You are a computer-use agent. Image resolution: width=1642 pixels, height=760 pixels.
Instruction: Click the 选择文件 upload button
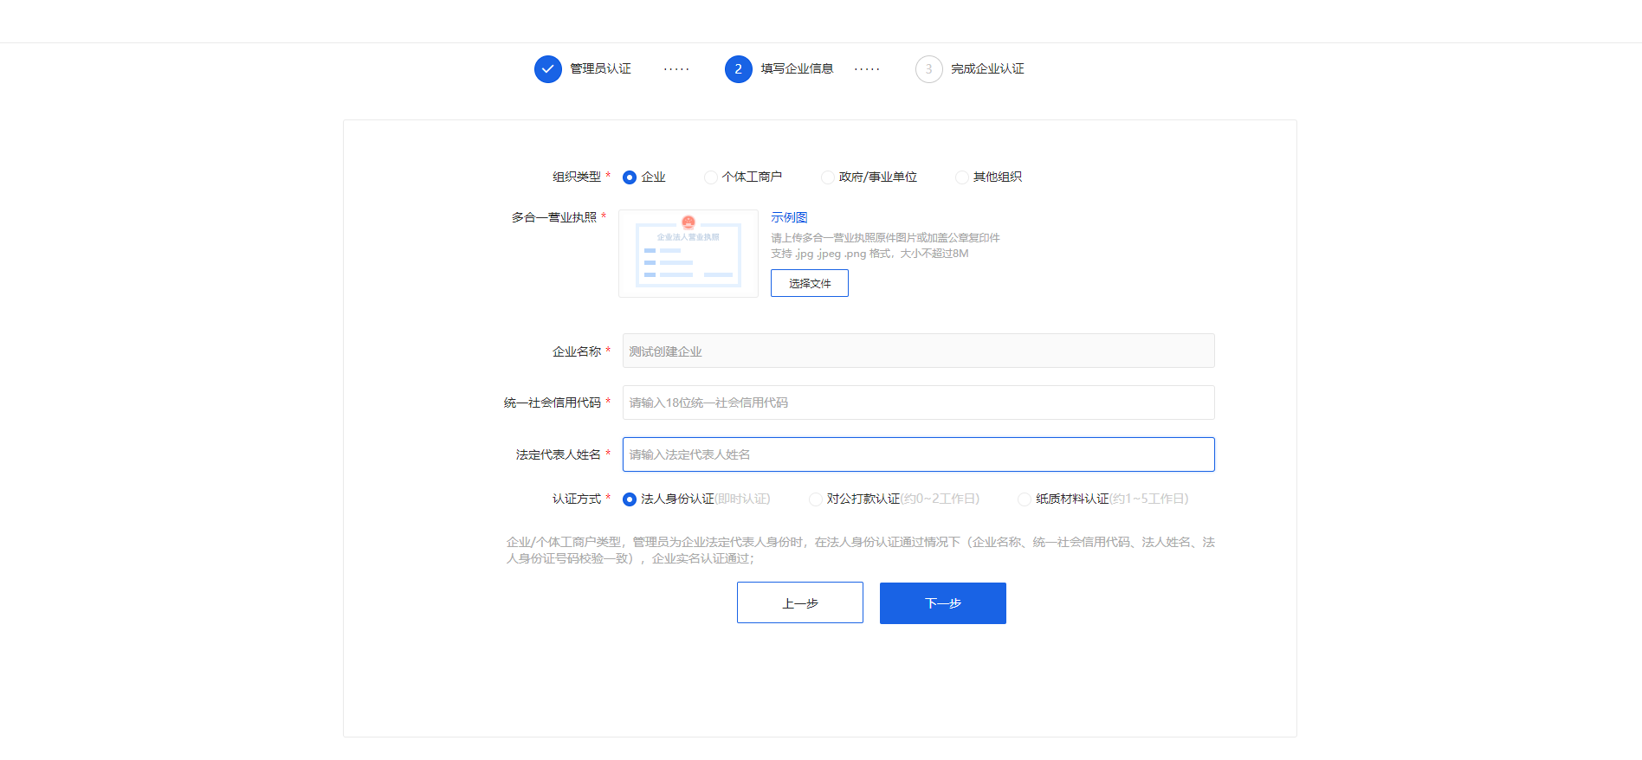(x=809, y=283)
